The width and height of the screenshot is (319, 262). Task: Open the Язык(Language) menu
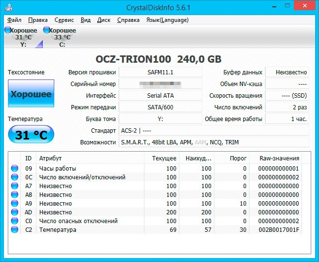click(x=167, y=20)
